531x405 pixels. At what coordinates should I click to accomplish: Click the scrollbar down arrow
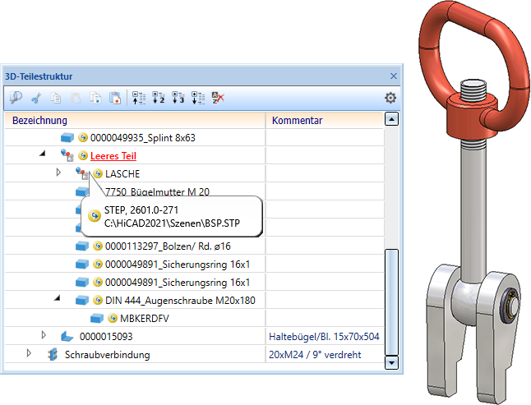391,361
